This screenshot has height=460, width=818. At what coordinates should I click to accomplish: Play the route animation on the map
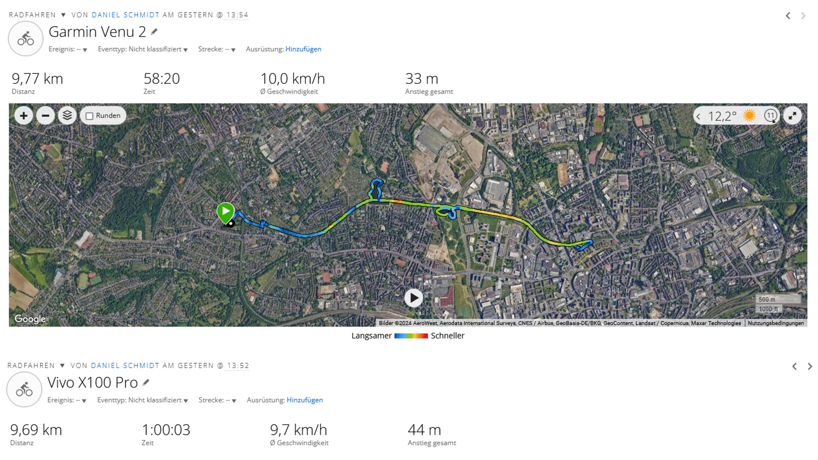click(413, 298)
